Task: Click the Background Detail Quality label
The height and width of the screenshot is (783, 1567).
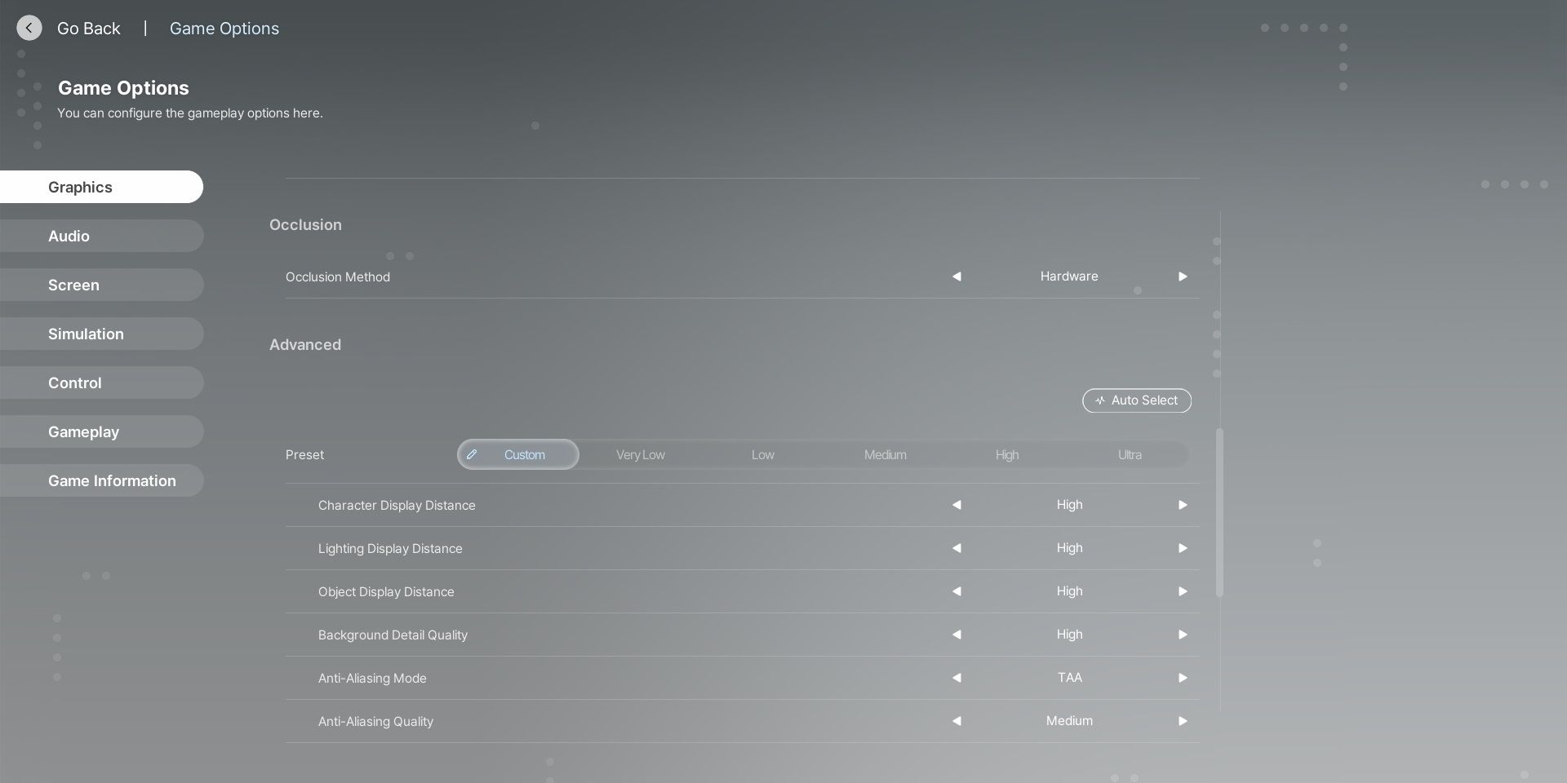Action: [x=393, y=635]
